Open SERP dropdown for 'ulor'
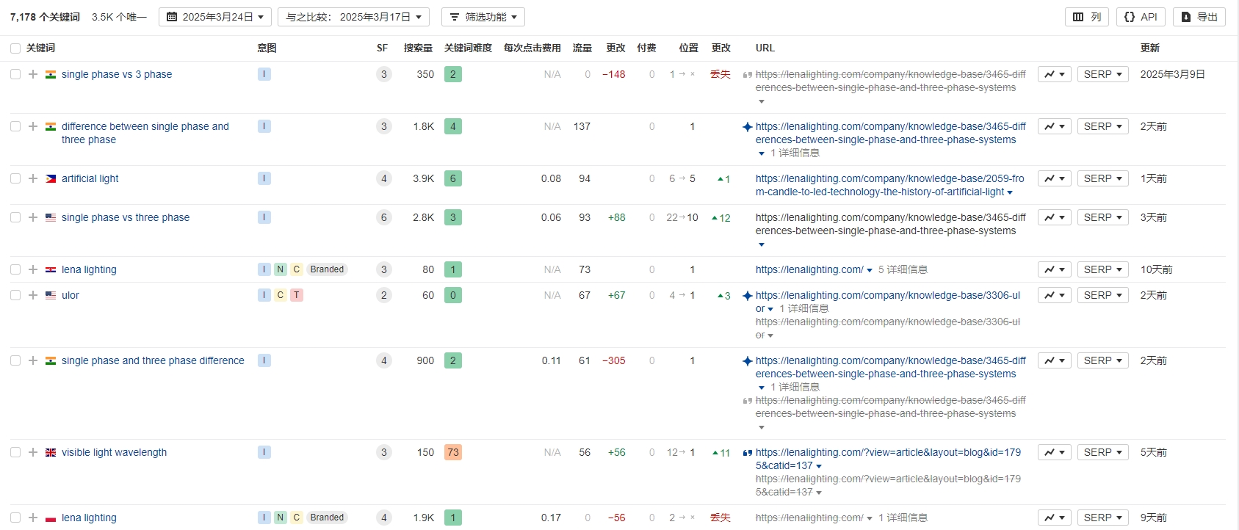Viewport: 1239px width, 530px height. click(x=1102, y=295)
